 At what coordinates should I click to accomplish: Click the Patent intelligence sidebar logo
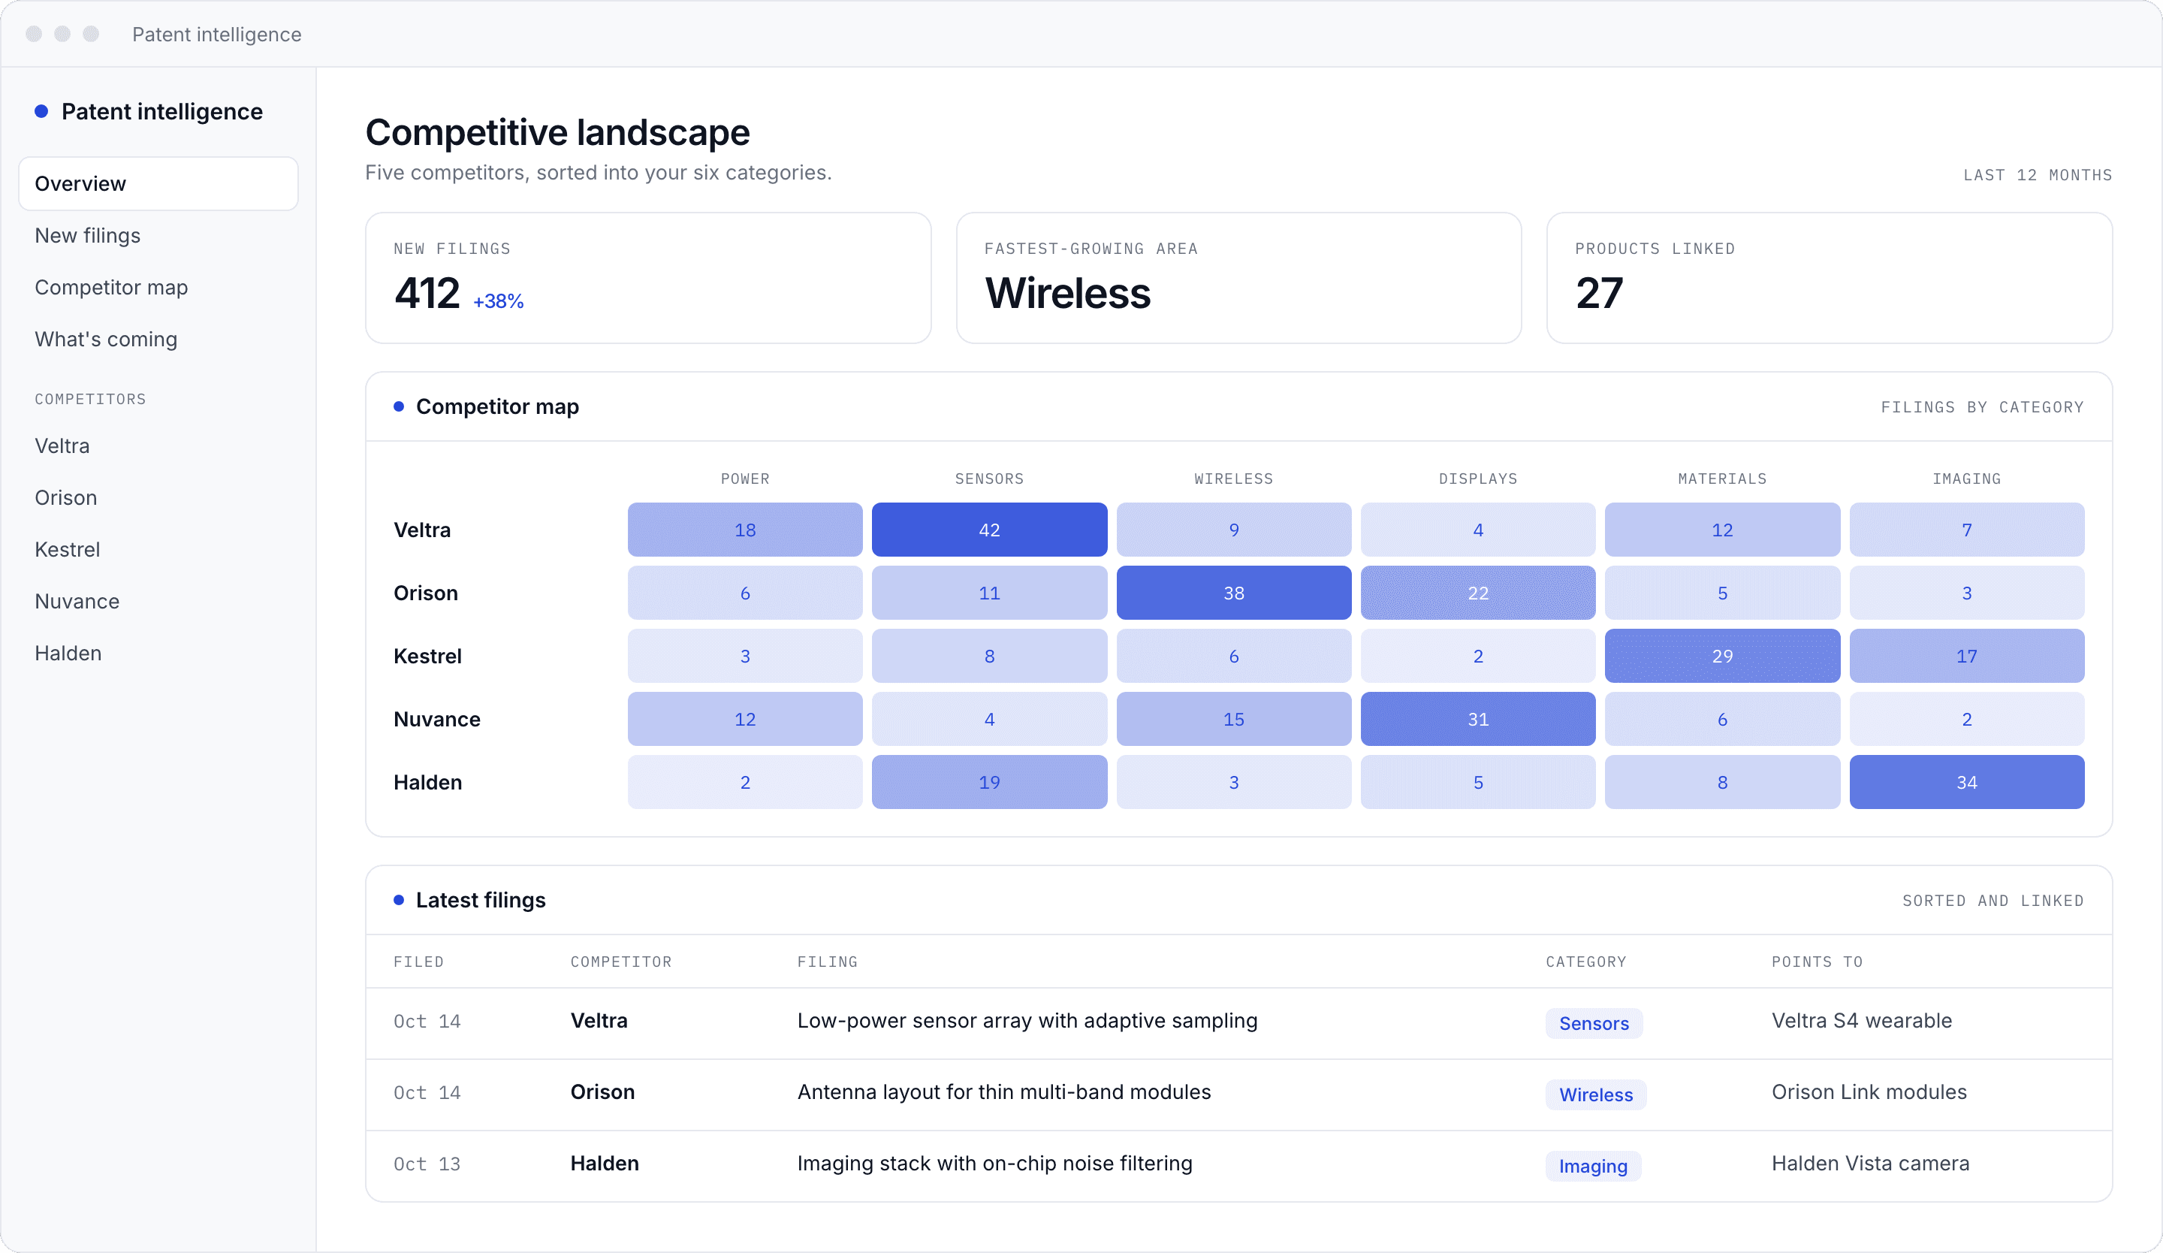pyautogui.click(x=149, y=112)
